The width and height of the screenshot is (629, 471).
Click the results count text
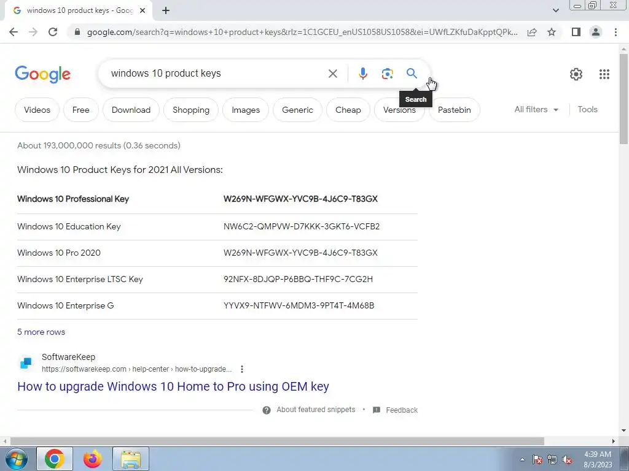(99, 145)
